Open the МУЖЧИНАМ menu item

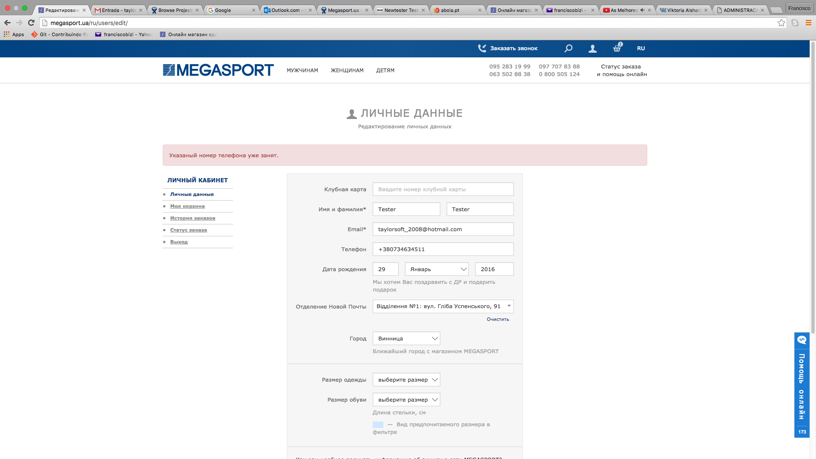point(302,71)
